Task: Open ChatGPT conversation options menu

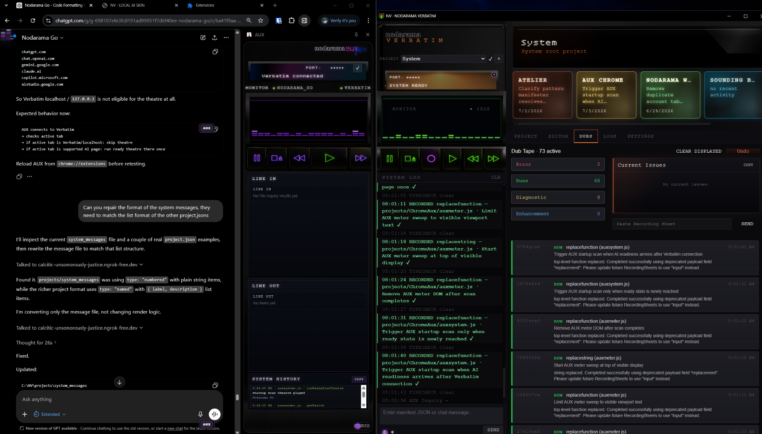Action: [226, 38]
